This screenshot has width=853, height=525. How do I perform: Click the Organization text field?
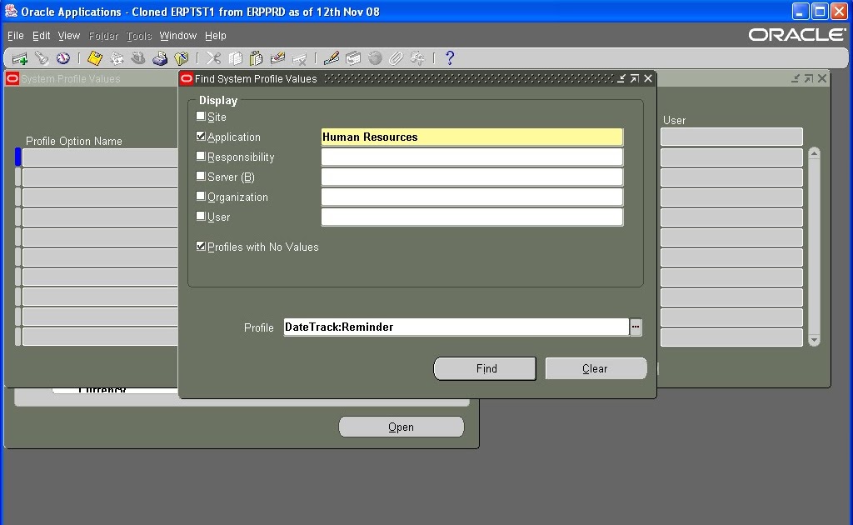tap(472, 197)
